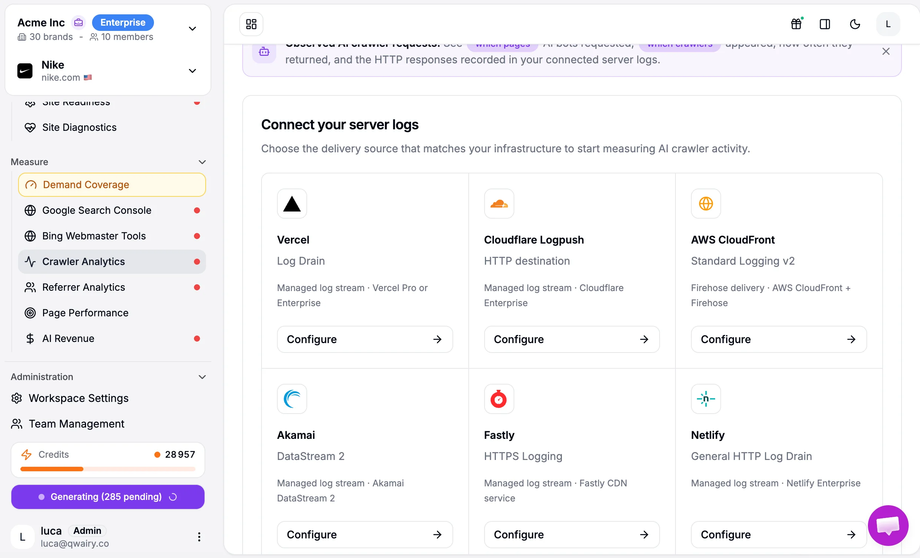This screenshot has width=920, height=558.
Task: Expand the Nike brand switcher
Action: pyautogui.click(x=192, y=71)
